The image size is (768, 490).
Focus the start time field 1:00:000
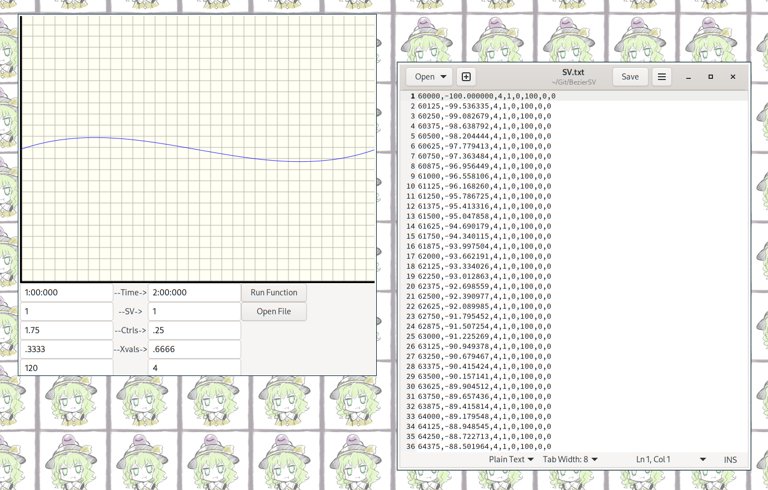(67, 293)
